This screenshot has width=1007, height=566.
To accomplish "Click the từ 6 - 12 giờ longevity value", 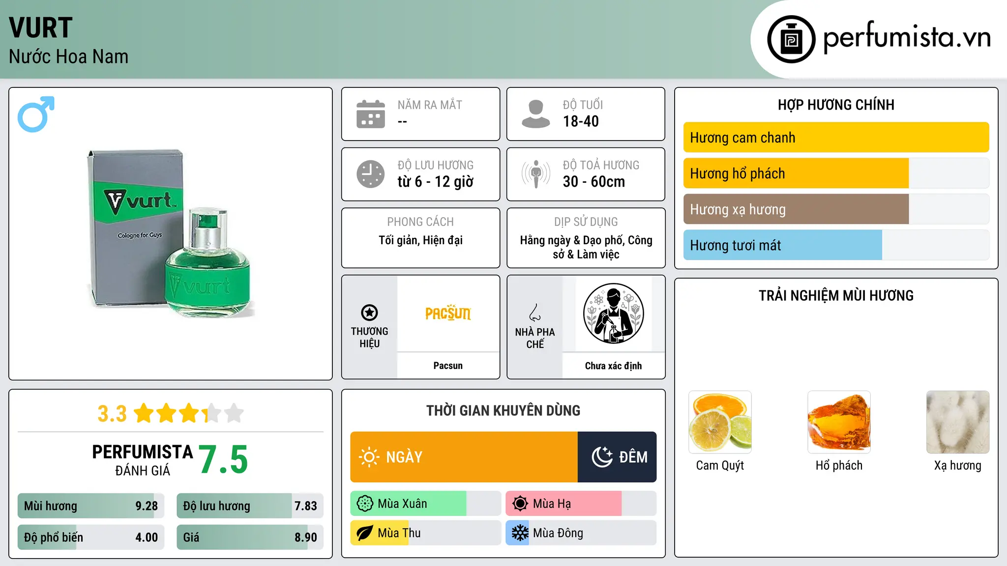I will tap(436, 182).
